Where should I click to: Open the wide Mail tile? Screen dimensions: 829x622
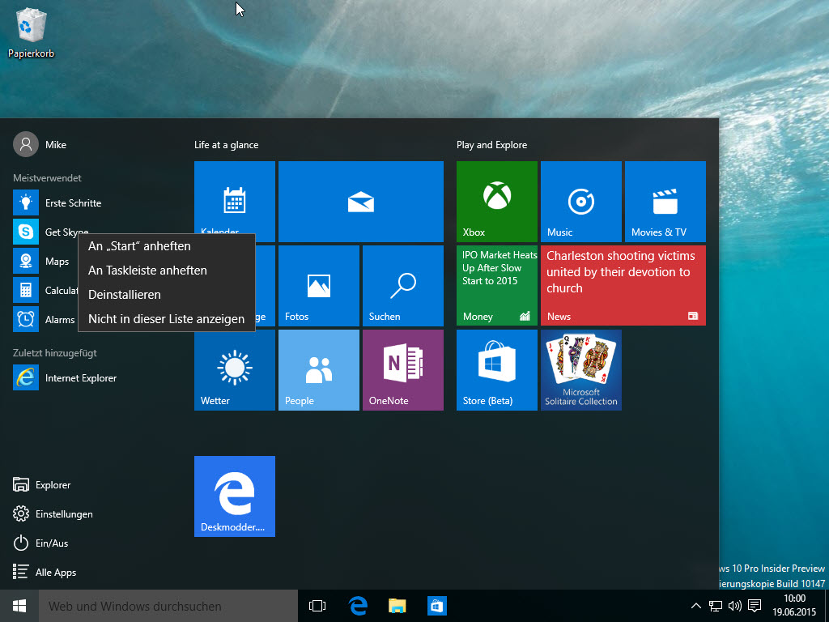[361, 202]
